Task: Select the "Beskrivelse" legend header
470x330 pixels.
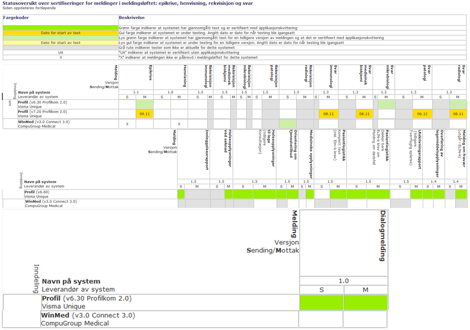Action: [132, 18]
